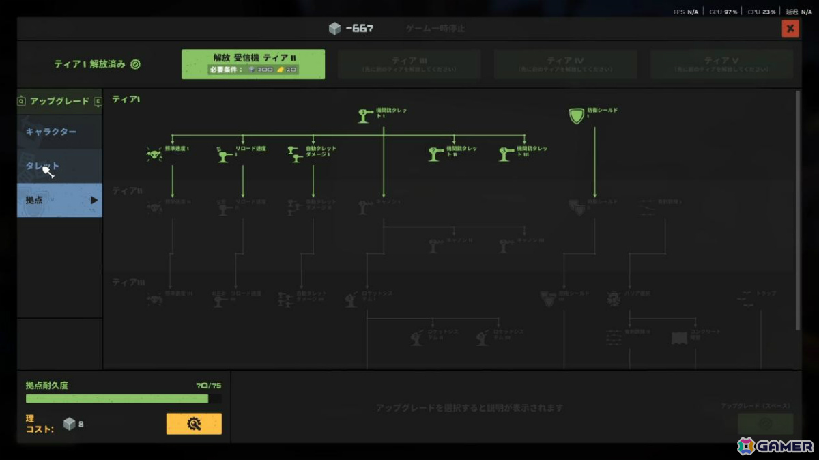Screen dimensions: 819x460
Task: Click the ティア I section heading
Action: click(126, 99)
